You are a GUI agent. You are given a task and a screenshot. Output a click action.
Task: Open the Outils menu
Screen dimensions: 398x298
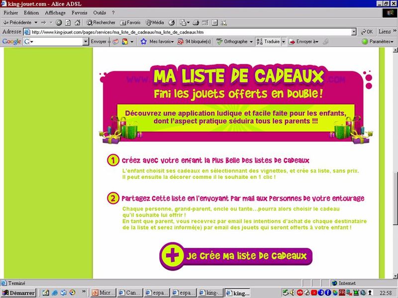click(99, 13)
